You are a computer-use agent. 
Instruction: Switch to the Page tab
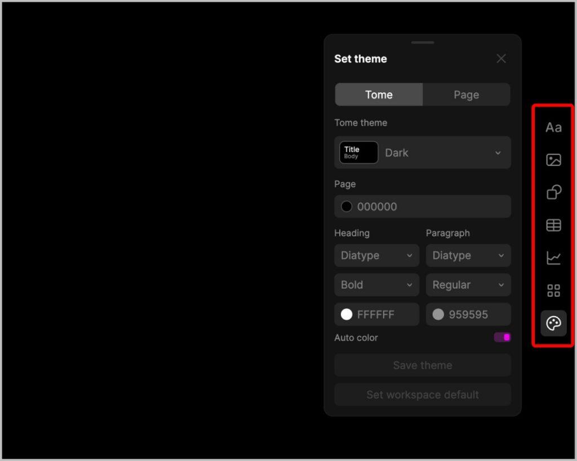point(466,95)
